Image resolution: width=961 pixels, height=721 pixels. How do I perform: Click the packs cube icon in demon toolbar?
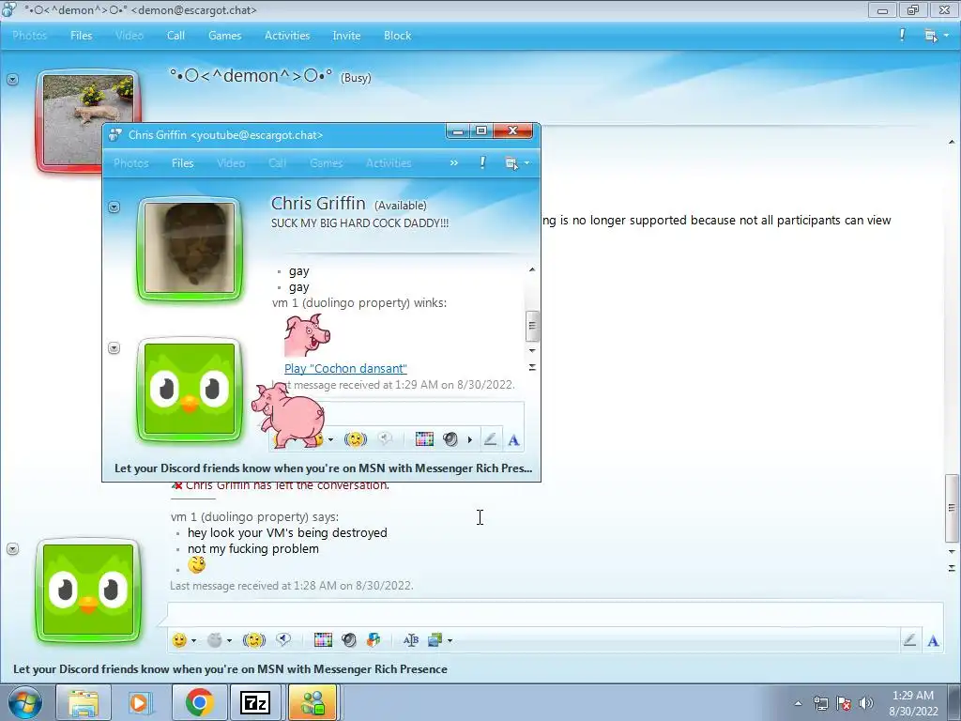374,640
